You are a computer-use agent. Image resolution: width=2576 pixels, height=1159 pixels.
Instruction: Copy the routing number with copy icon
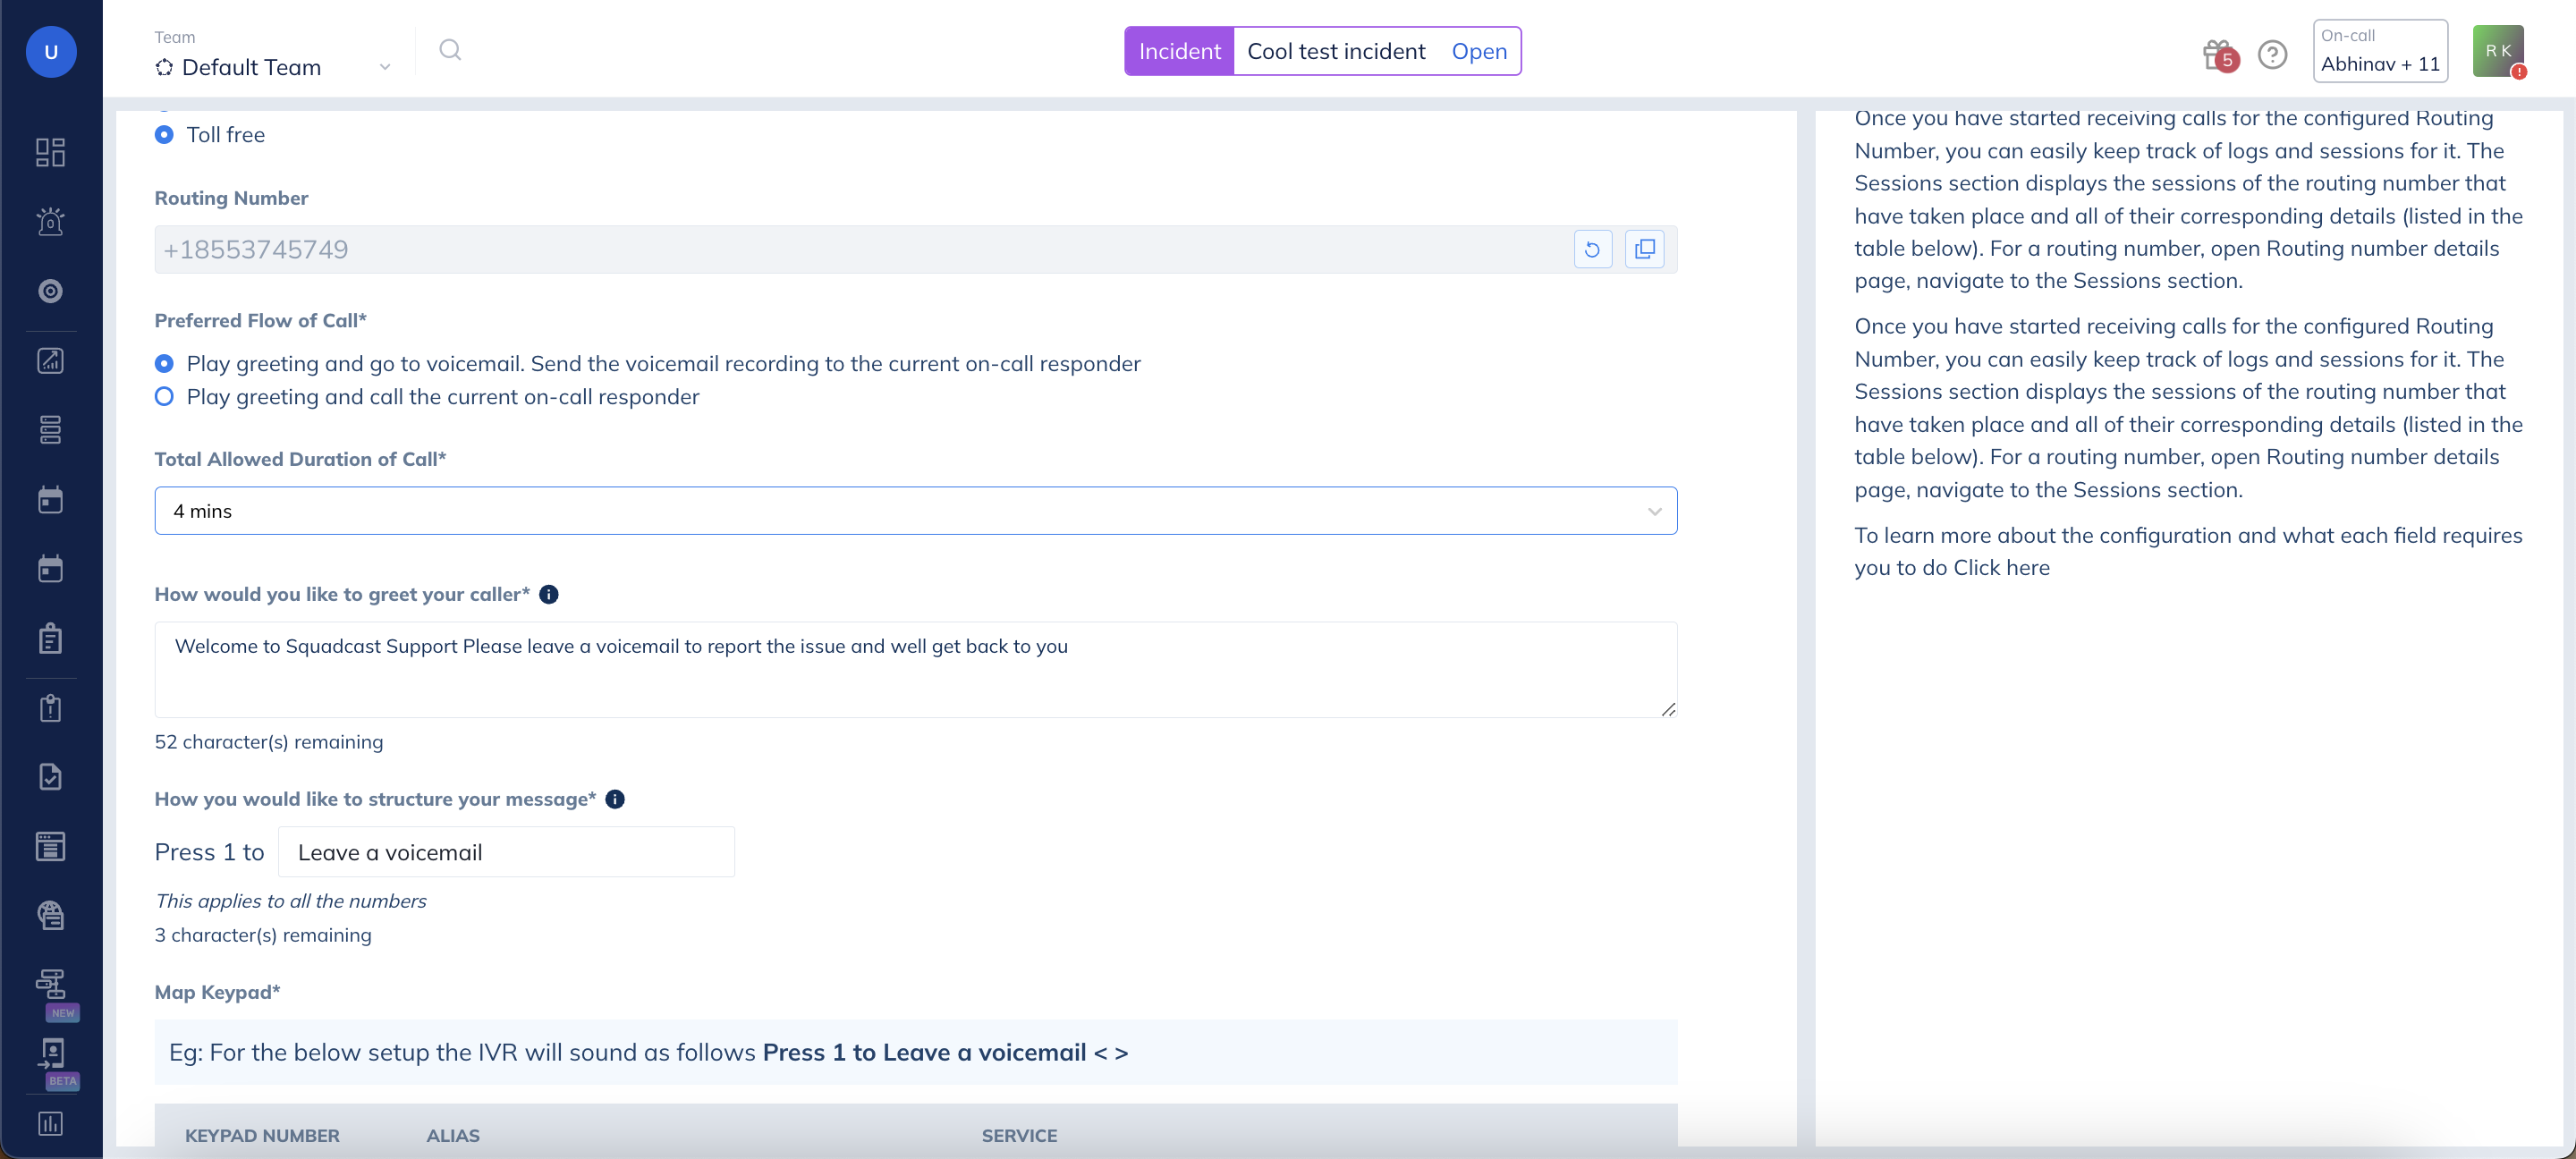[x=1644, y=250]
